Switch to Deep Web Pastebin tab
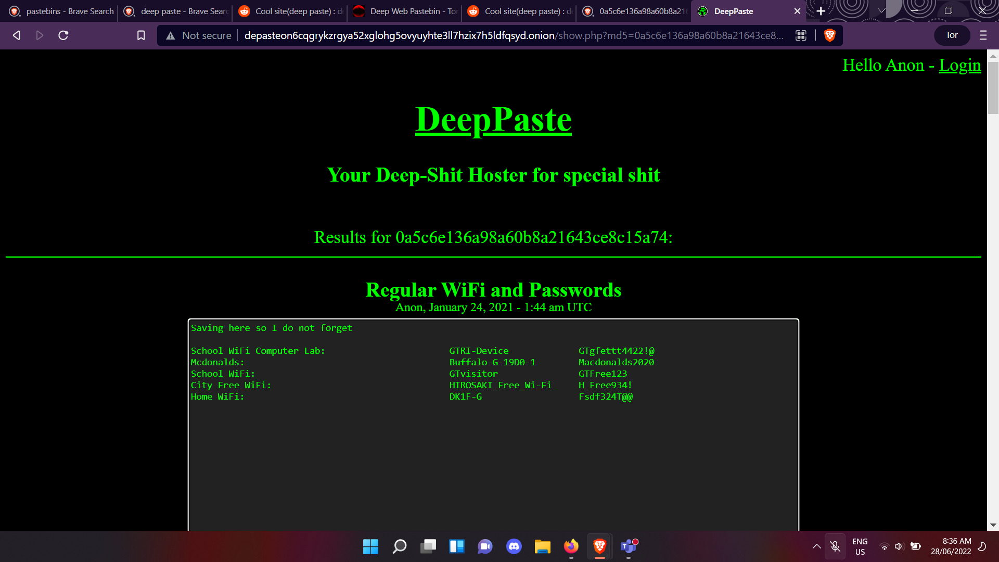The height and width of the screenshot is (562, 999). click(405, 11)
